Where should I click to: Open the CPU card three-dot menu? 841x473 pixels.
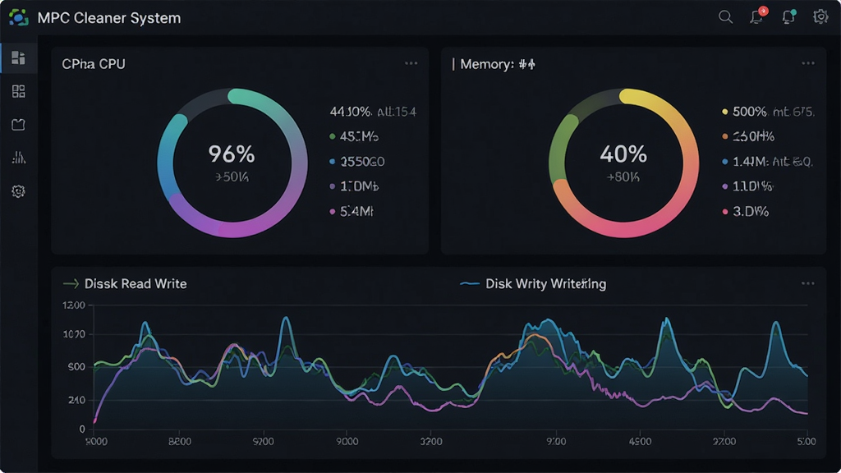click(x=411, y=63)
